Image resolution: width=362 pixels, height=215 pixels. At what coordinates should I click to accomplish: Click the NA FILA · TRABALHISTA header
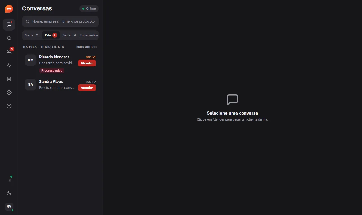pyautogui.click(x=44, y=47)
